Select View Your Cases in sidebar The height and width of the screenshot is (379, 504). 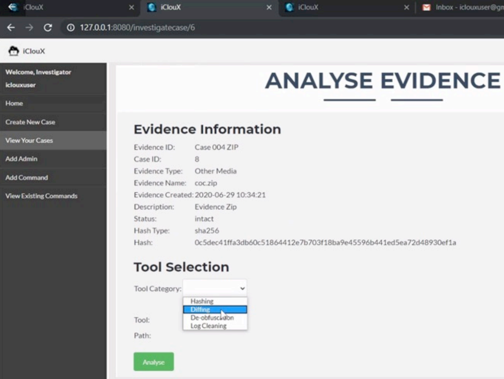(x=53, y=140)
